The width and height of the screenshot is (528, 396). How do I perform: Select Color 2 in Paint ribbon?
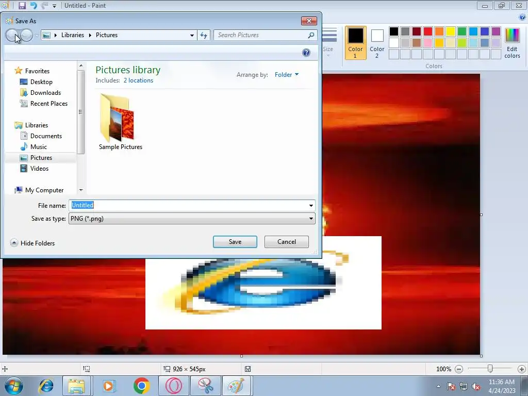point(377,43)
